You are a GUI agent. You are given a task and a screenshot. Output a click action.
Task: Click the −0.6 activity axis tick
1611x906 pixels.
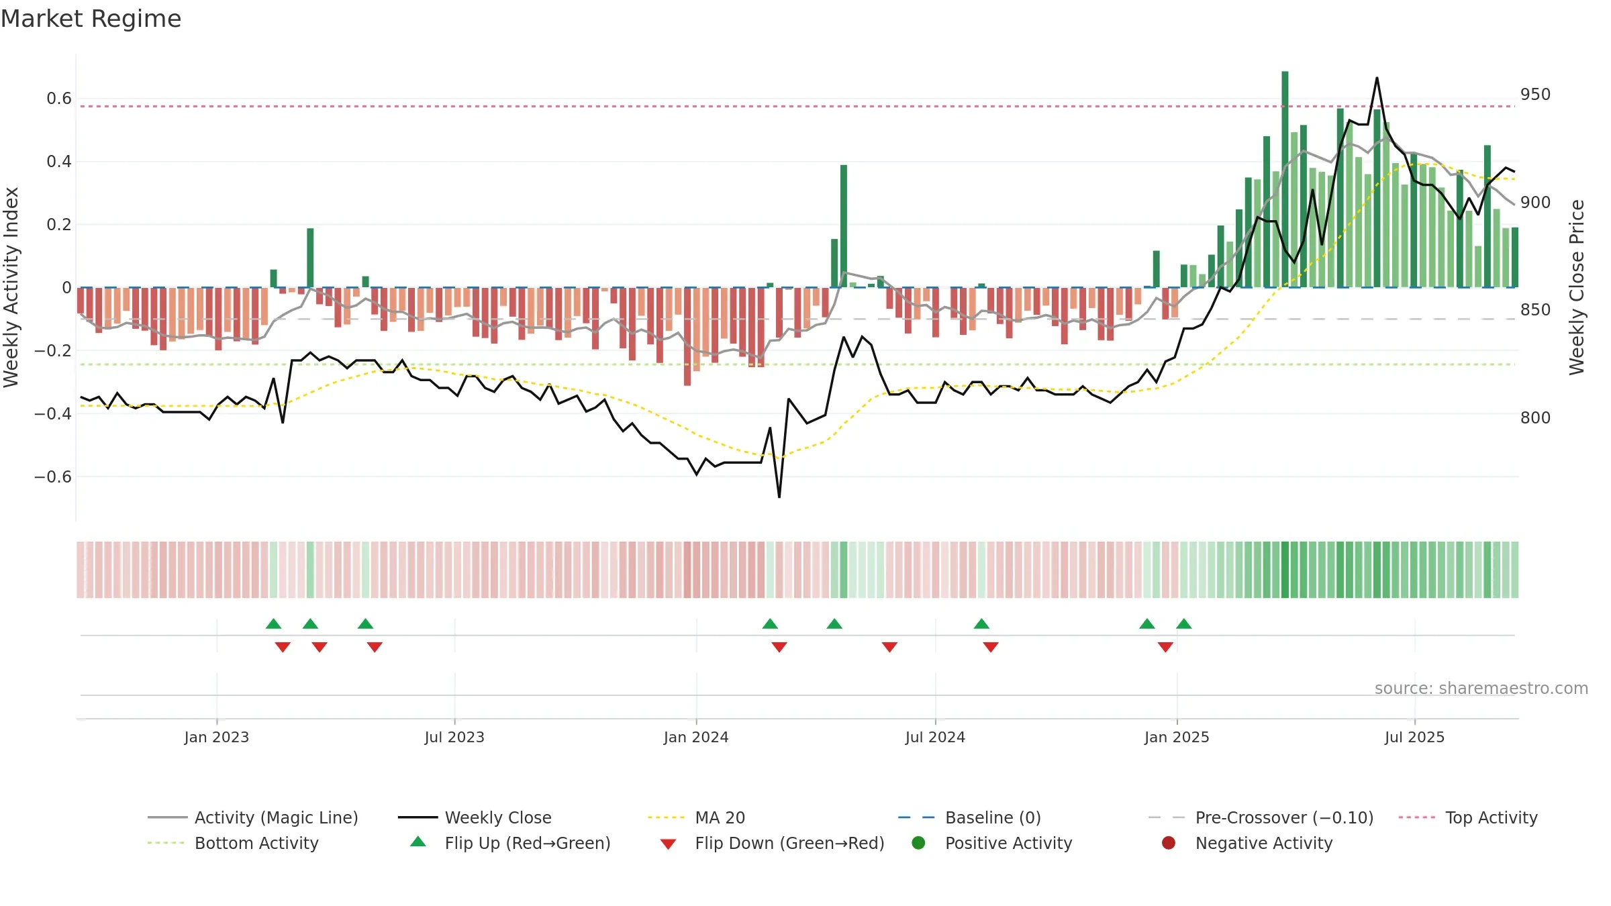pos(53,476)
